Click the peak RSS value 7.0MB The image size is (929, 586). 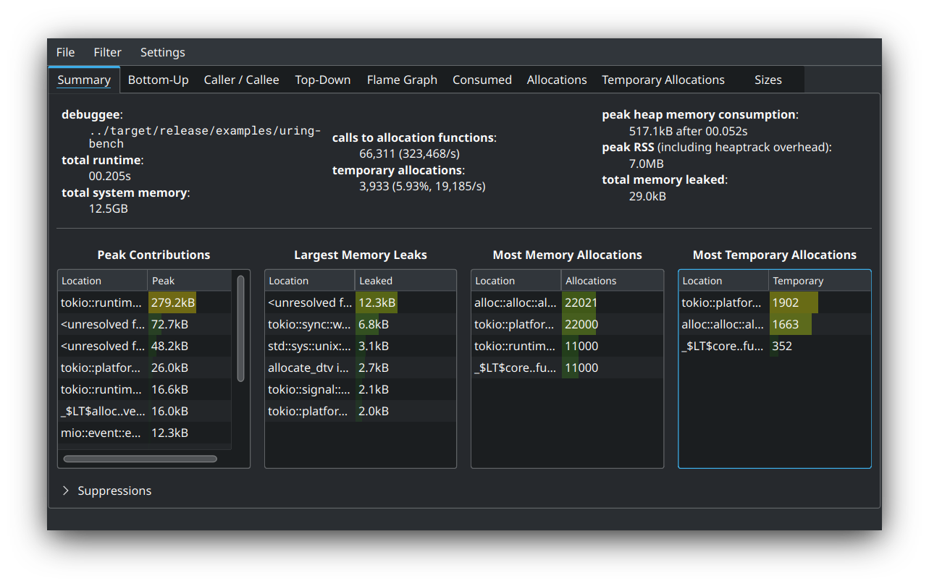coord(646,164)
